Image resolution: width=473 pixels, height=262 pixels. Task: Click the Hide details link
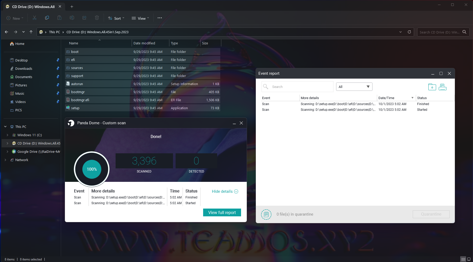click(x=225, y=191)
